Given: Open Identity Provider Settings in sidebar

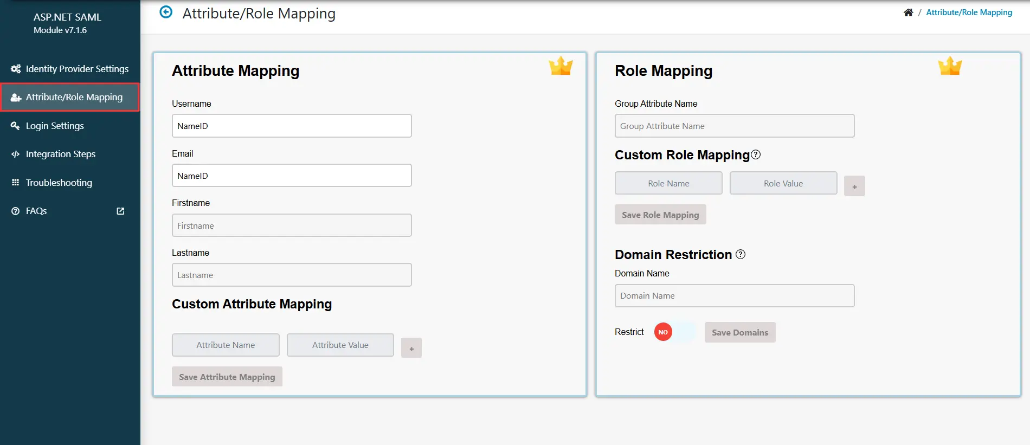Looking at the screenshot, I should click(77, 69).
